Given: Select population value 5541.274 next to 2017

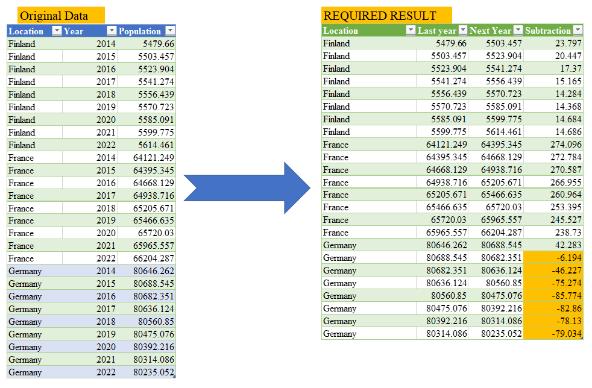Looking at the screenshot, I should [x=146, y=82].
